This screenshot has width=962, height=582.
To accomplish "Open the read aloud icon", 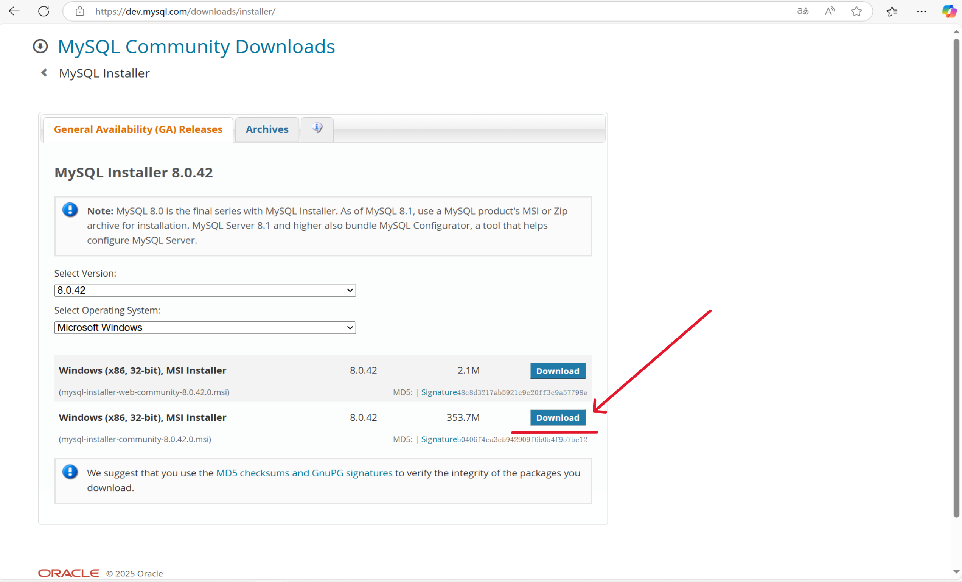I will 830,11.
